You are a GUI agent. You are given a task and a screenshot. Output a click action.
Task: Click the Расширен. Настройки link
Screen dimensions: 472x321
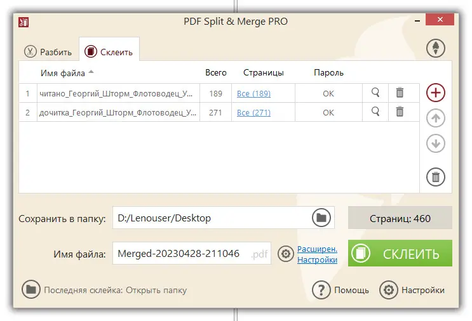click(x=317, y=254)
